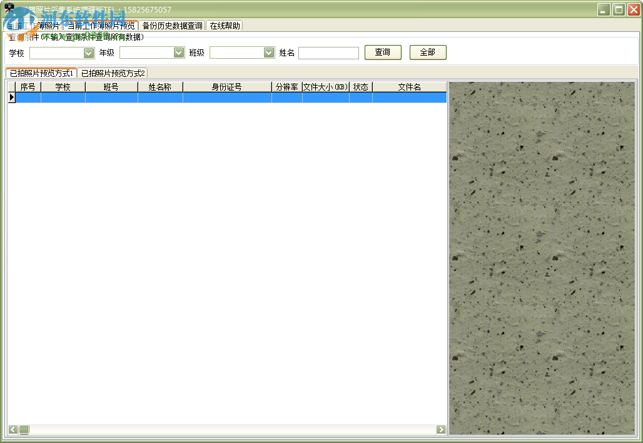Screen dimensions: 643x443
Task: Click the 查询 button
Action: coord(383,52)
